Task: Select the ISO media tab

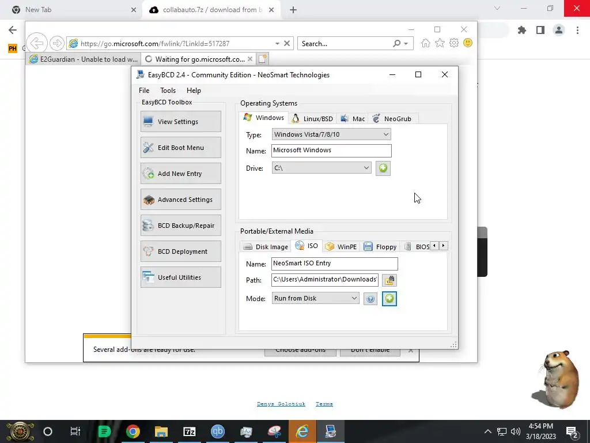Action: [307, 246]
